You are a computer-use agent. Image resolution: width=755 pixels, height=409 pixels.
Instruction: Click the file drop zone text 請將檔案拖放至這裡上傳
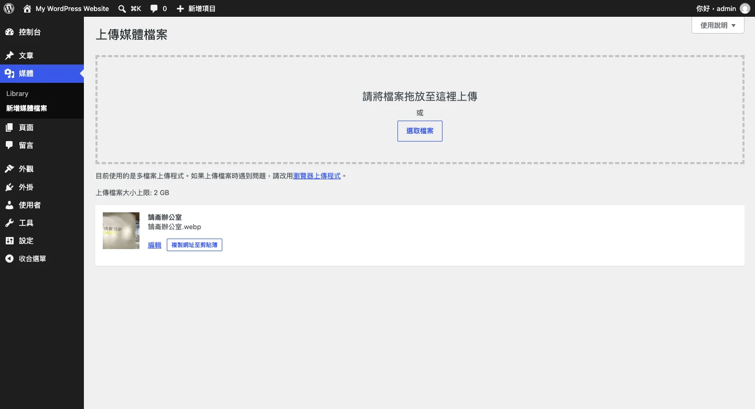pos(420,96)
